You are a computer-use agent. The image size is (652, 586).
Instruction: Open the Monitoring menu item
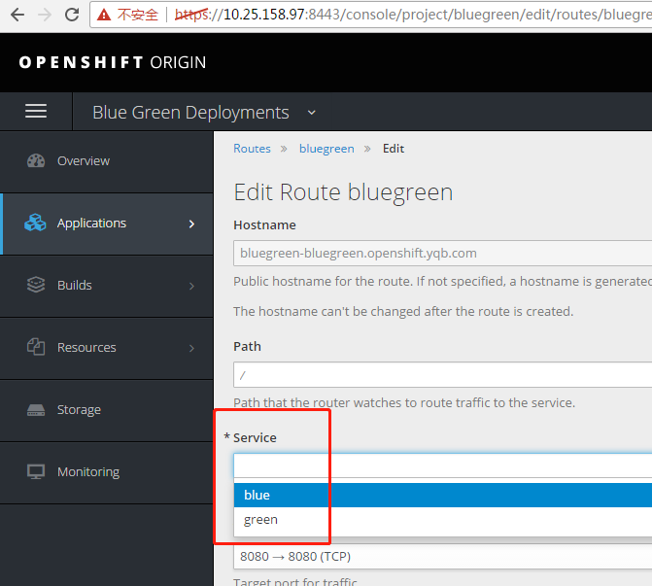click(x=88, y=472)
